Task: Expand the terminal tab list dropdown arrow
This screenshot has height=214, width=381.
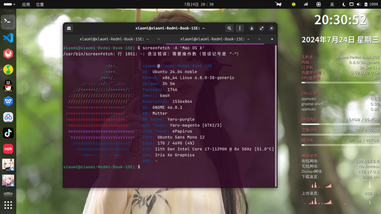Action: (x=272, y=39)
